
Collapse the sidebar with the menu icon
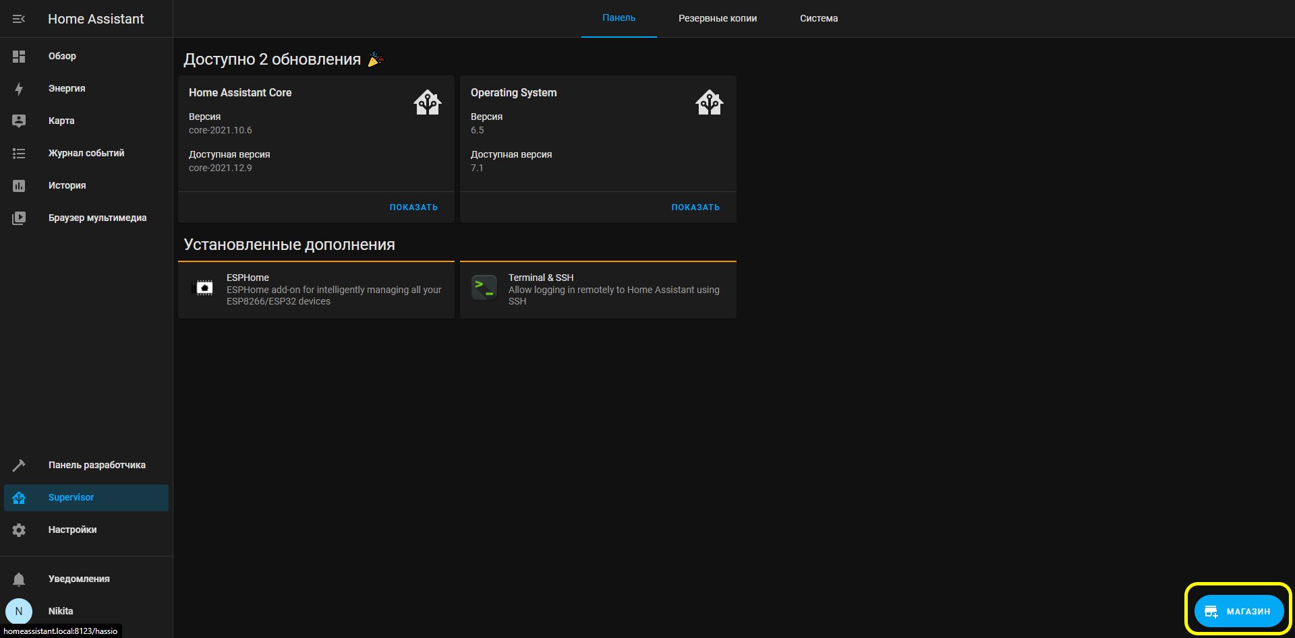point(19,19)
